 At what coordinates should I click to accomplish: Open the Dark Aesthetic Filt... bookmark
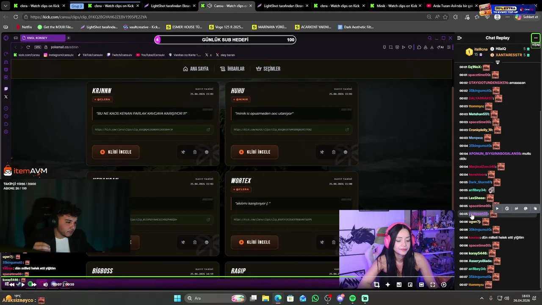click(x=356, y=27)
